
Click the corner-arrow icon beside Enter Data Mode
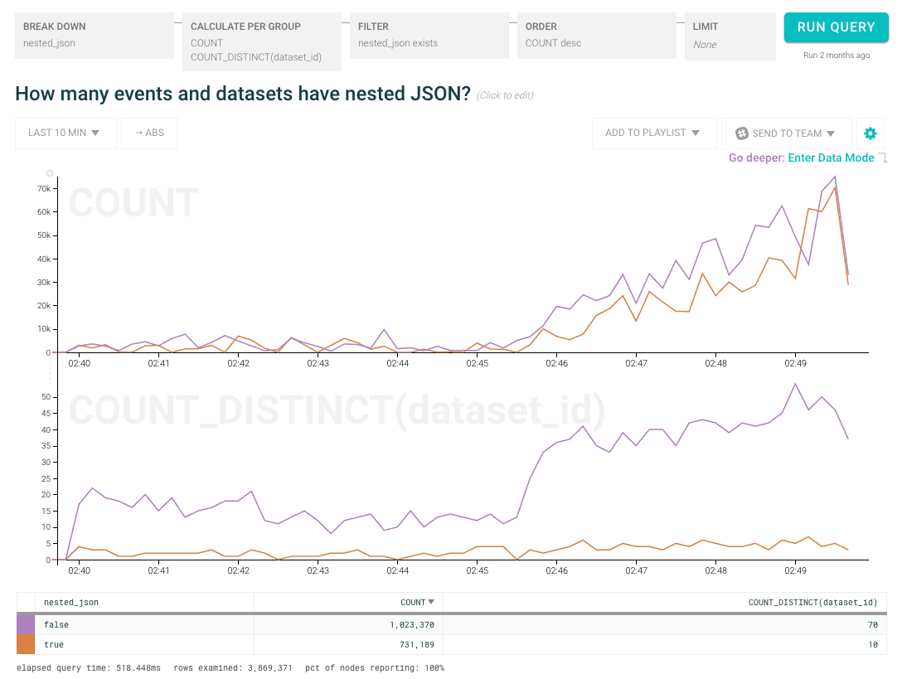[883, 158]
